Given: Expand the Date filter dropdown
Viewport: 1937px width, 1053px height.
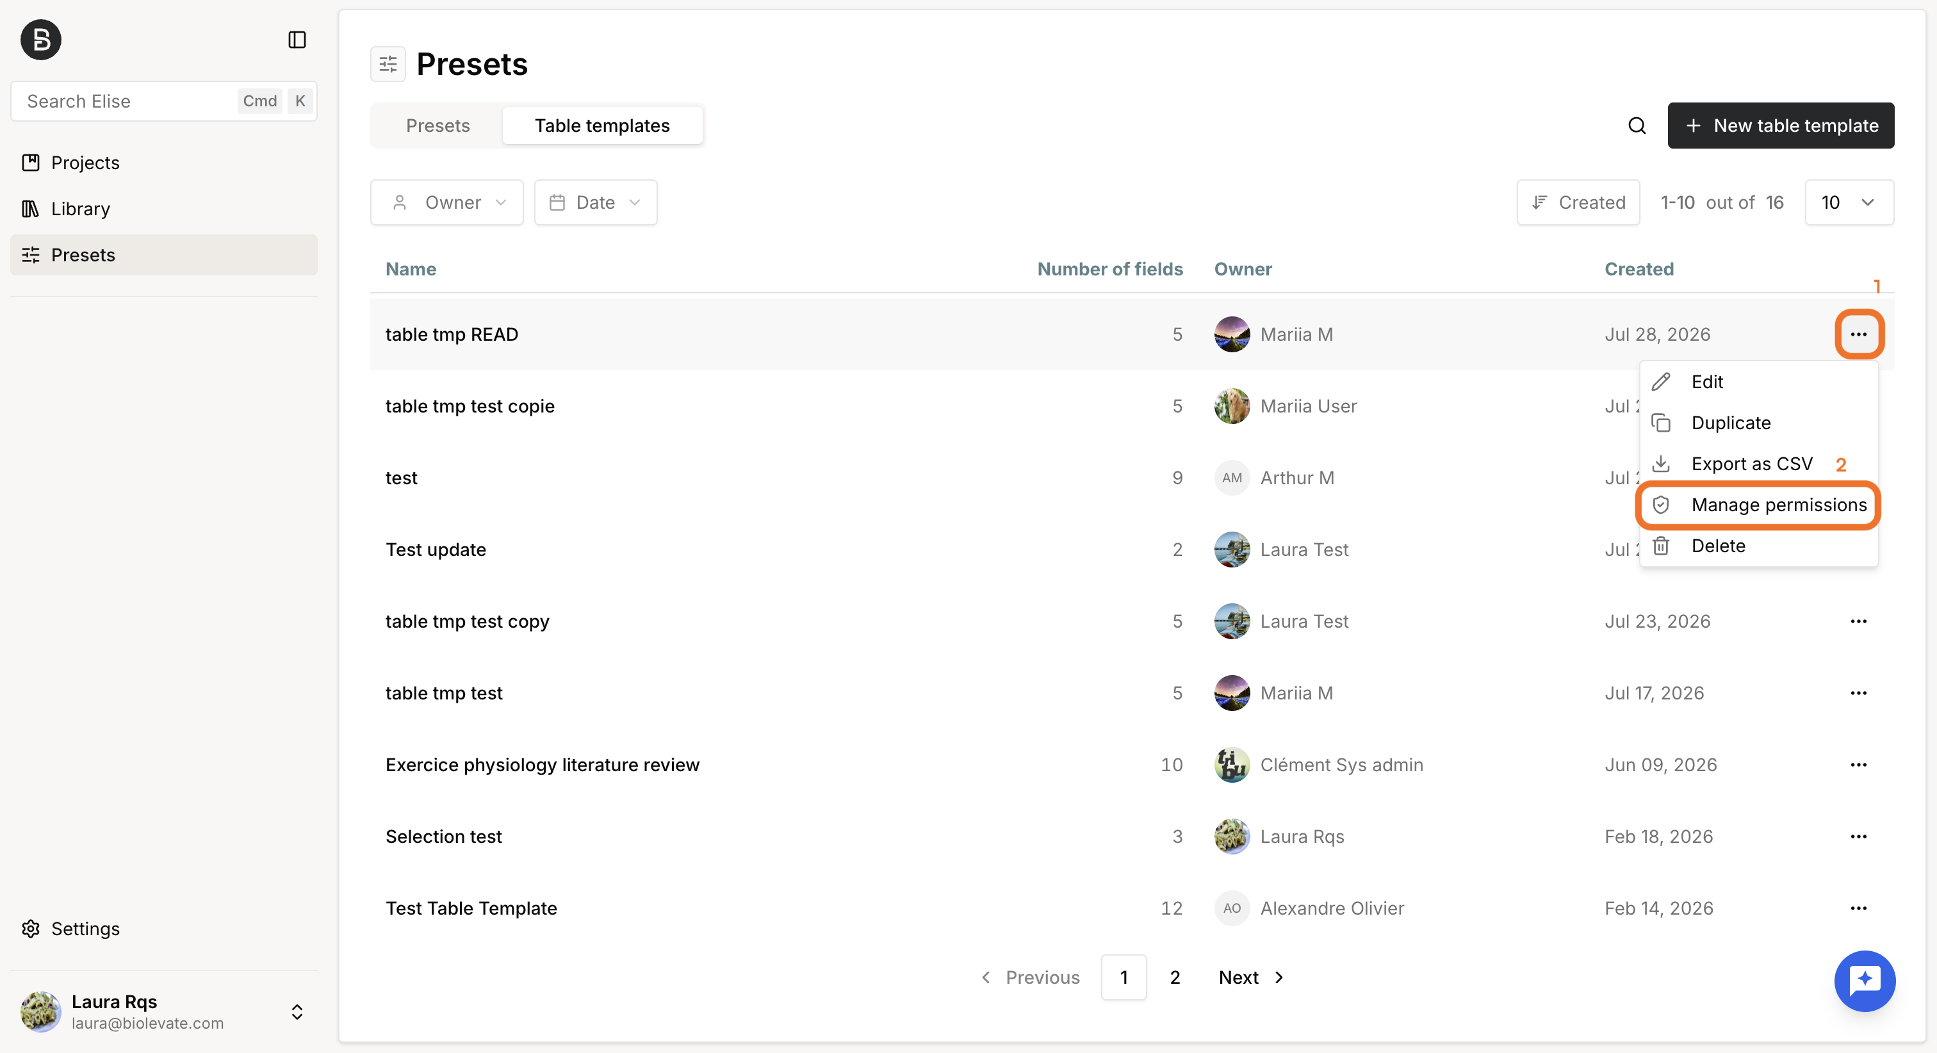Looking at the screenshot, I should coord(596,202).
